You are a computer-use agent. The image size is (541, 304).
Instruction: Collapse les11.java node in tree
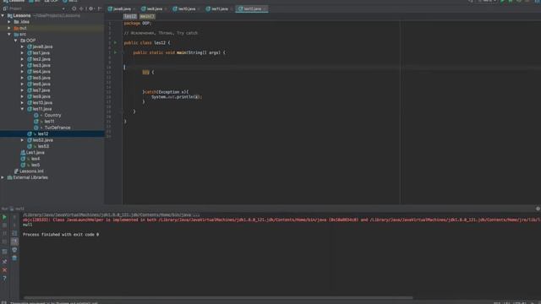tap(23, 109)
